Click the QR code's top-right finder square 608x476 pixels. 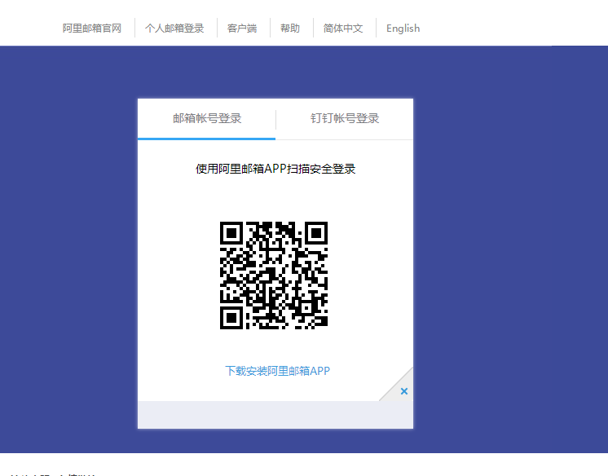[x=315, y=233]
